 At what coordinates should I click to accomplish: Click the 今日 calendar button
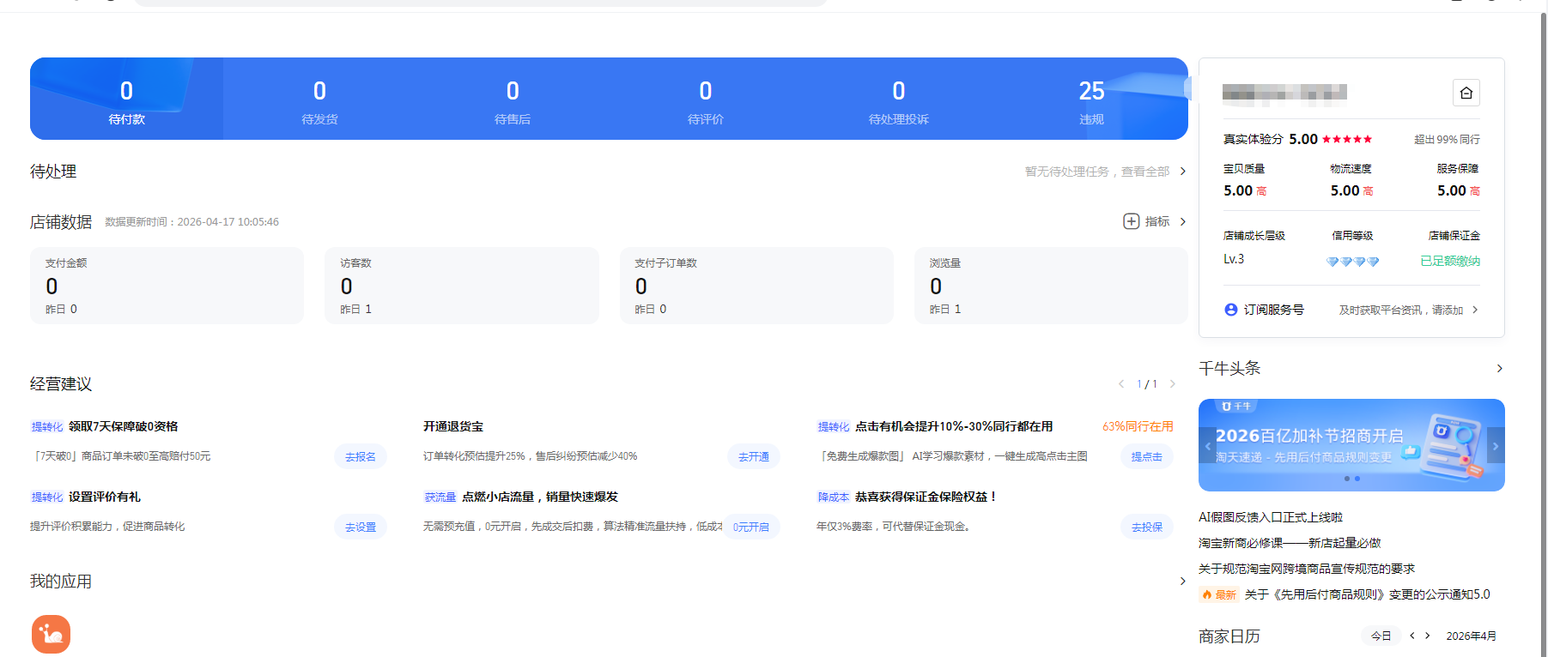[x=1381, y=636]
